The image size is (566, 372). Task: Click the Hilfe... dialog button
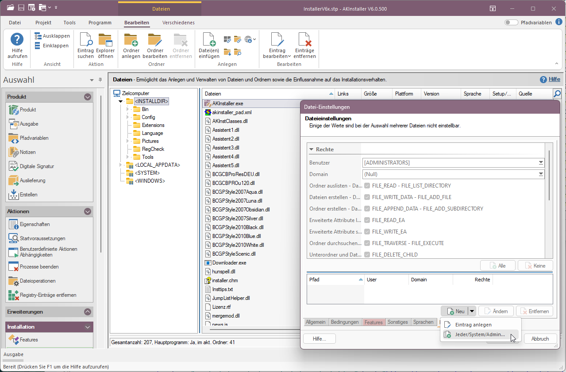click(x=319, y=339)
